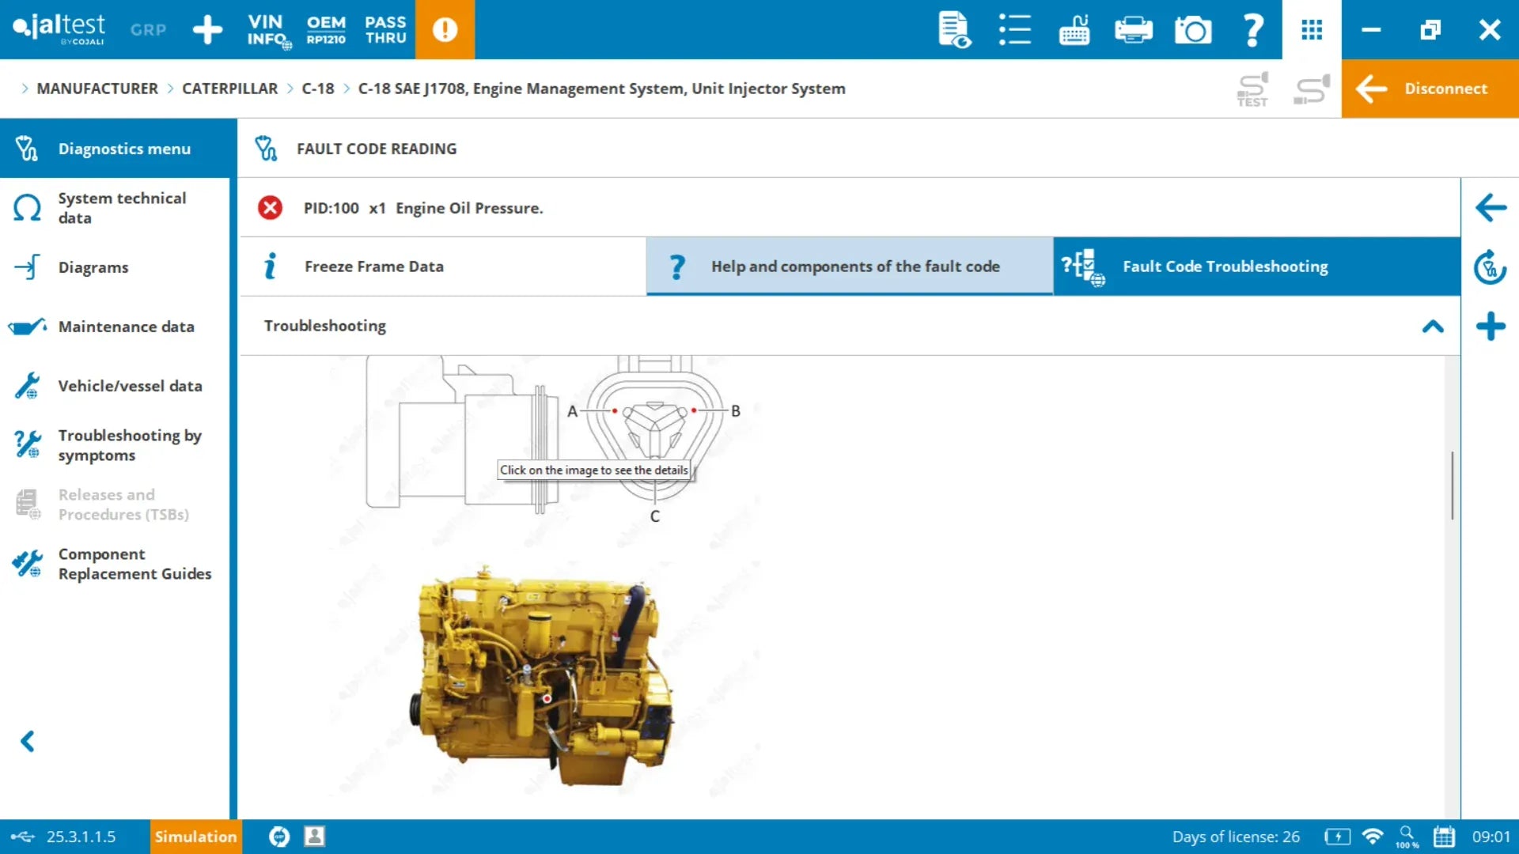The image size is (1519, 854).
Task: Click the 09:01 clock
Action: tap(1491, 837)
